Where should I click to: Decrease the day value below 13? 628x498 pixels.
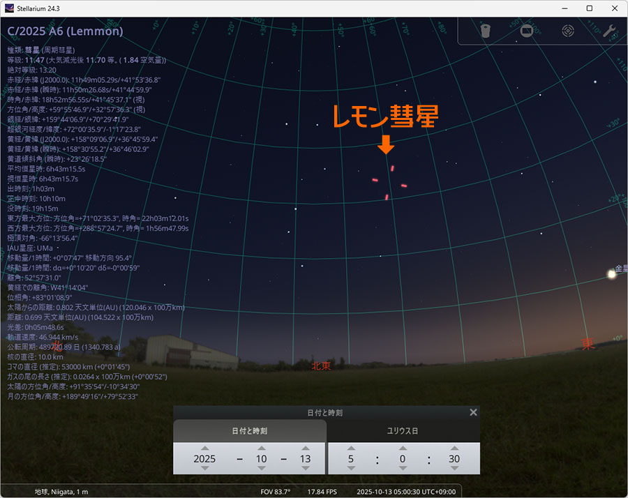pos(304,469)
